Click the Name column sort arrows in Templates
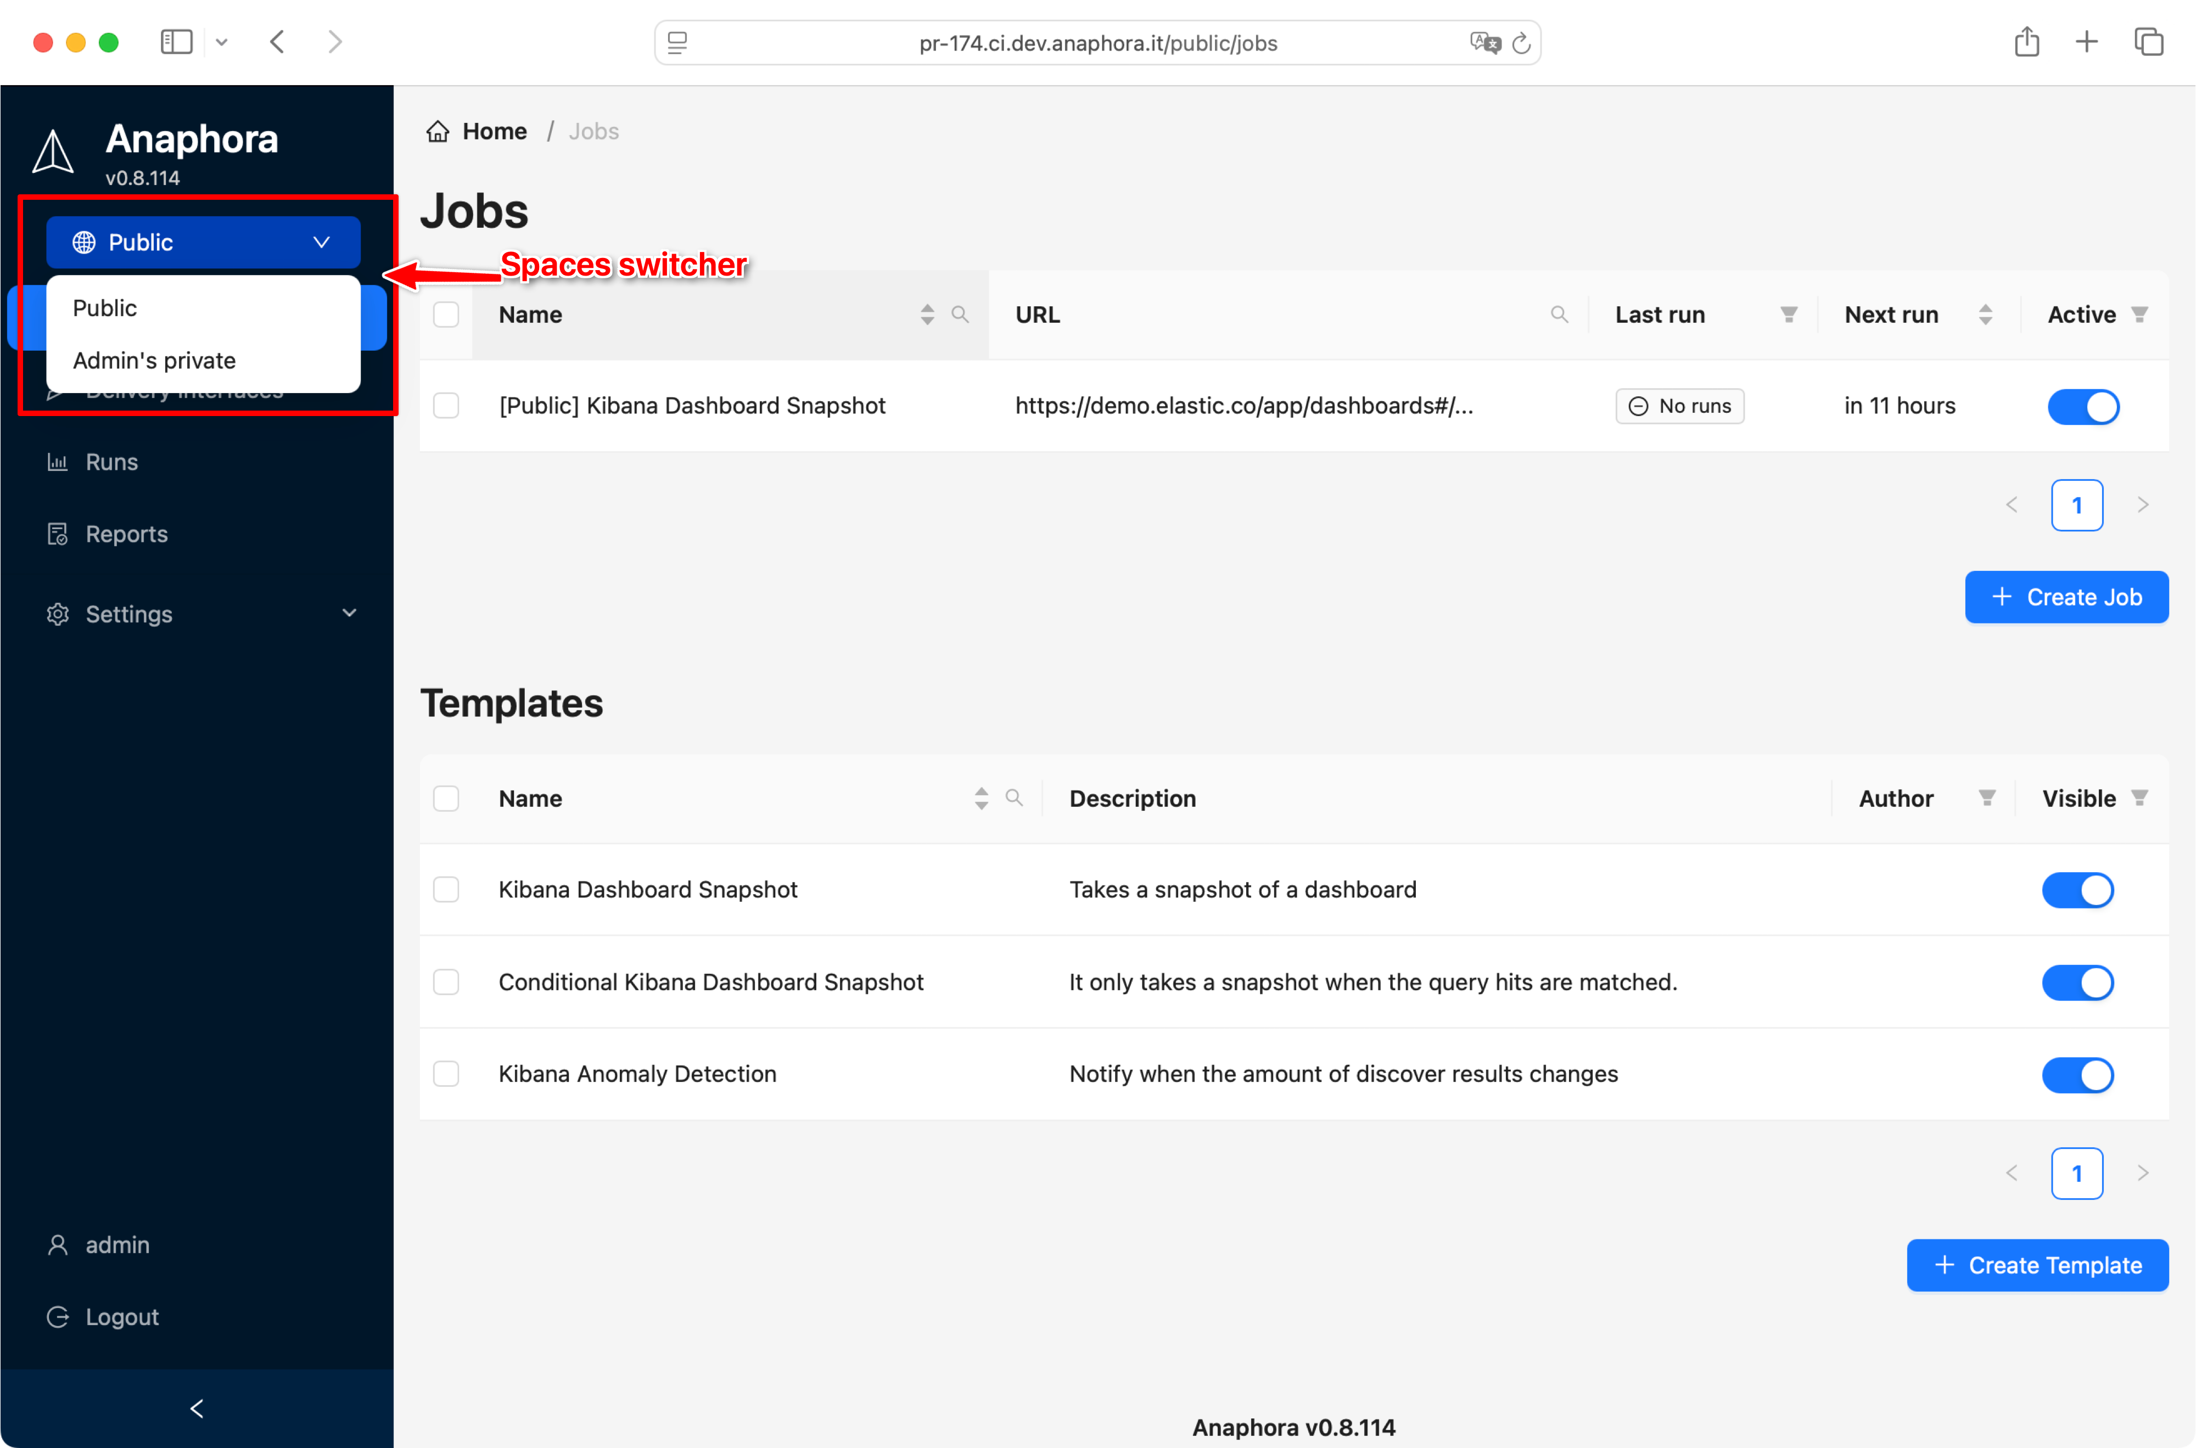Screen dimensions: 2196x1448 pyautogui.click(x=981, y=798)
